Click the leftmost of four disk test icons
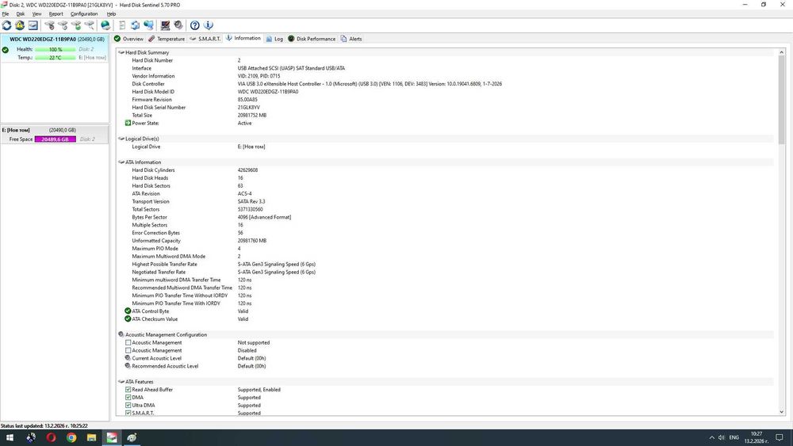The width and height of the screenshot is (793, 446). [49, 25]
